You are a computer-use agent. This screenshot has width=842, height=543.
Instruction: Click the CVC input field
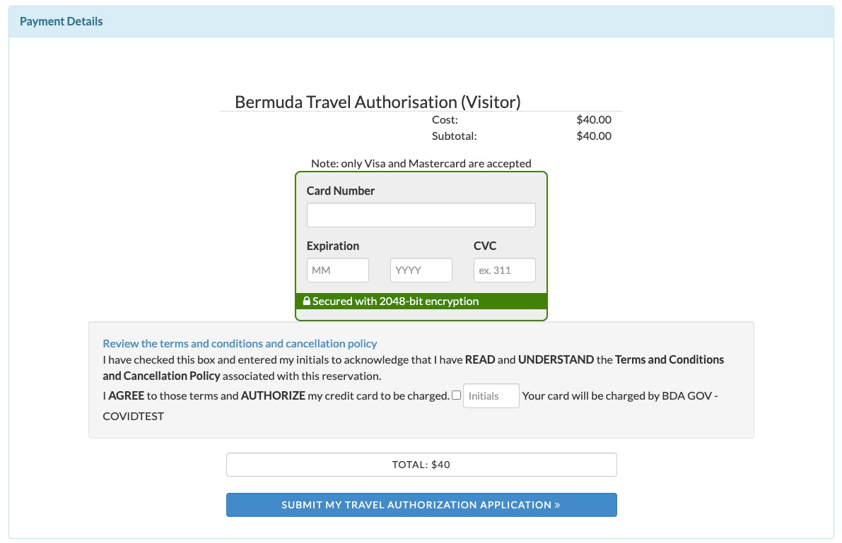click(x=504, y=270)
